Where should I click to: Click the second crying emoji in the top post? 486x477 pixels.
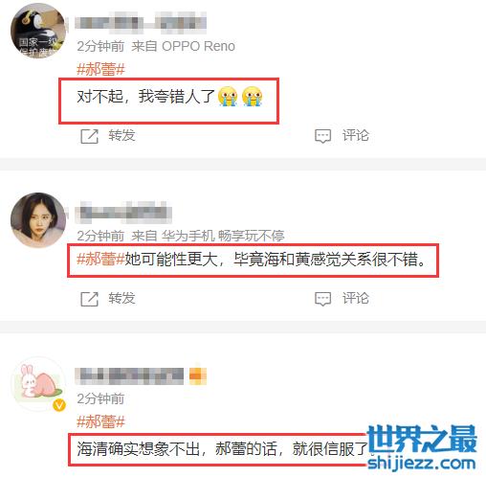252,96
